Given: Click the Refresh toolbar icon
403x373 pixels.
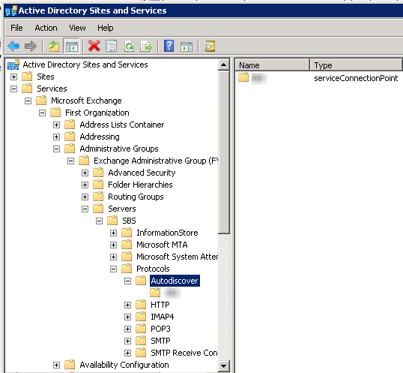Looking at the screenshot, I should coord(129,47).
